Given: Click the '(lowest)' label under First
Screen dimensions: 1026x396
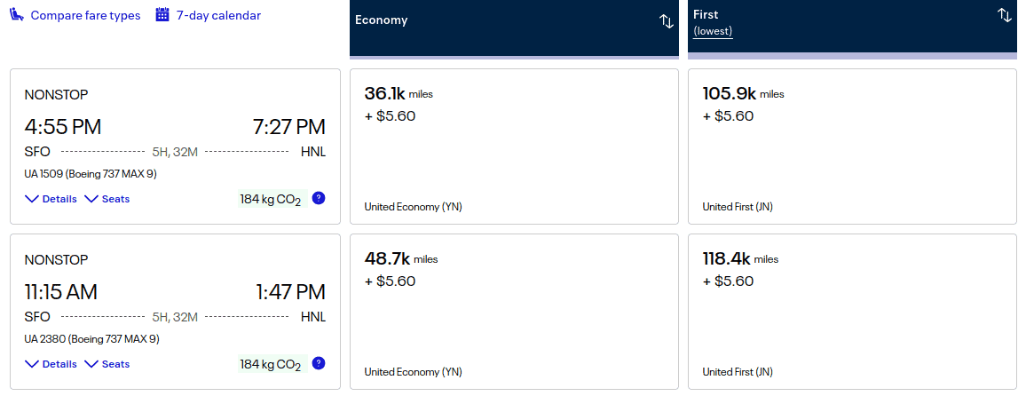Looking at the screenshot, I should click(713, 31).
